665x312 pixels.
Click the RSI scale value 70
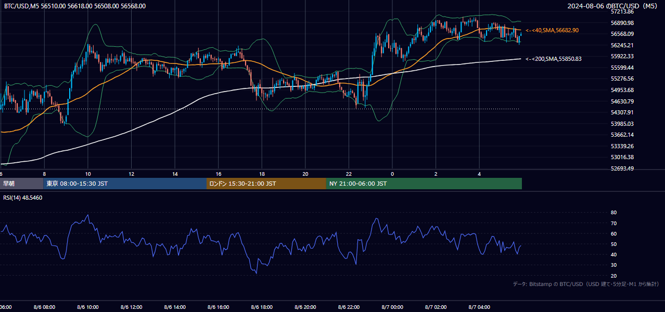pos(613,223)
